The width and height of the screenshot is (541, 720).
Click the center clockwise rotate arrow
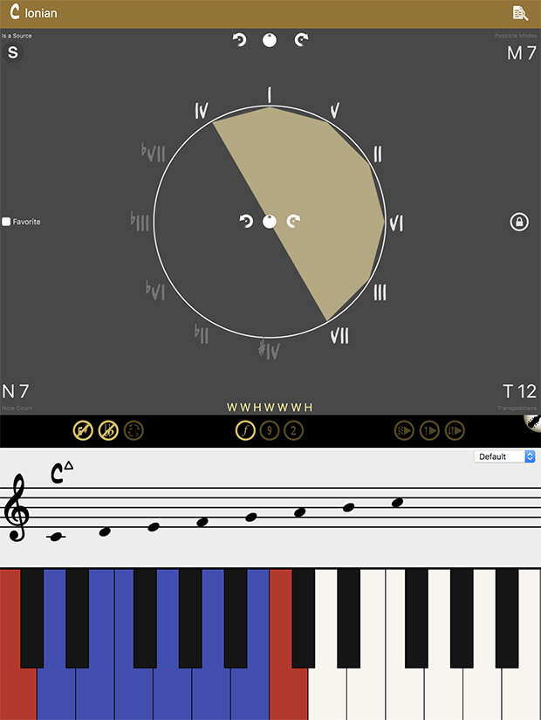[293, 222]
